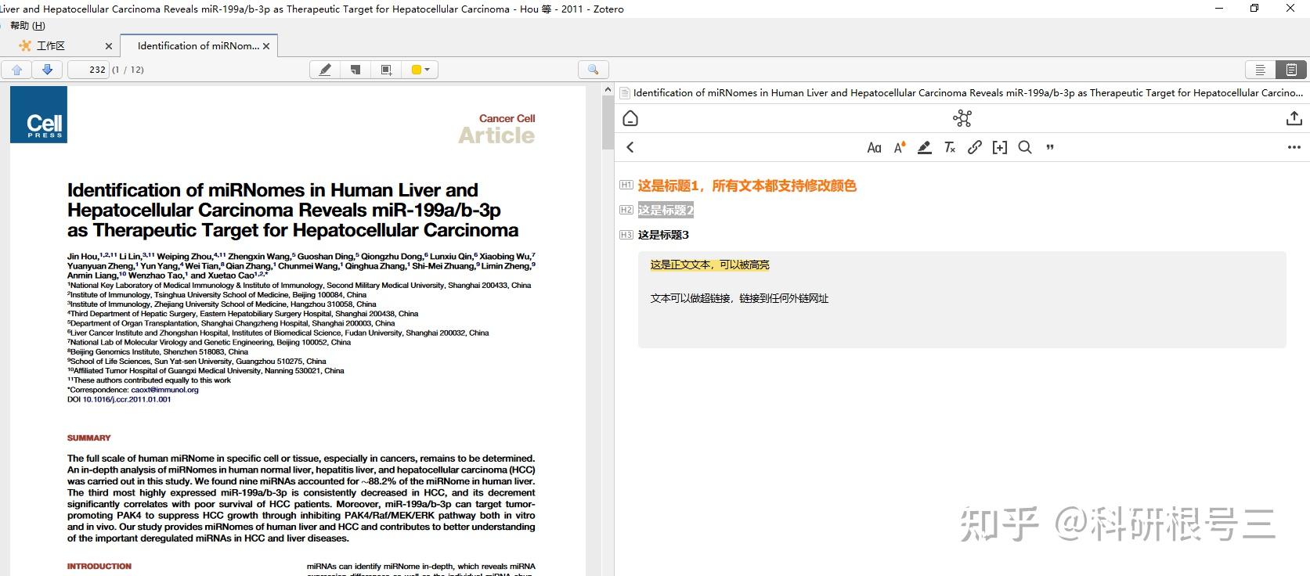Open the yellow annotation color dropdown
1310x576 pixels.
pyautogui.click(x=420, y=70)
